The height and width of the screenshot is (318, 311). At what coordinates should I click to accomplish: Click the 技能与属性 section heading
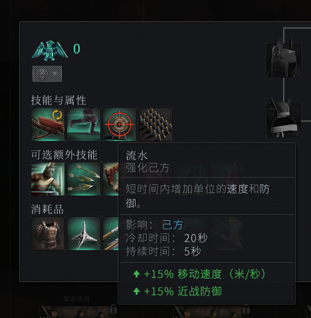[58, 100]
